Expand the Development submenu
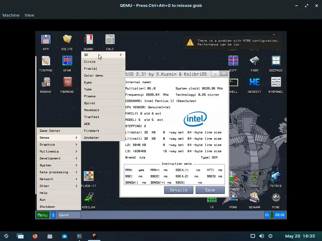This screenshot has width=322, height=241. tap(59, 158)
